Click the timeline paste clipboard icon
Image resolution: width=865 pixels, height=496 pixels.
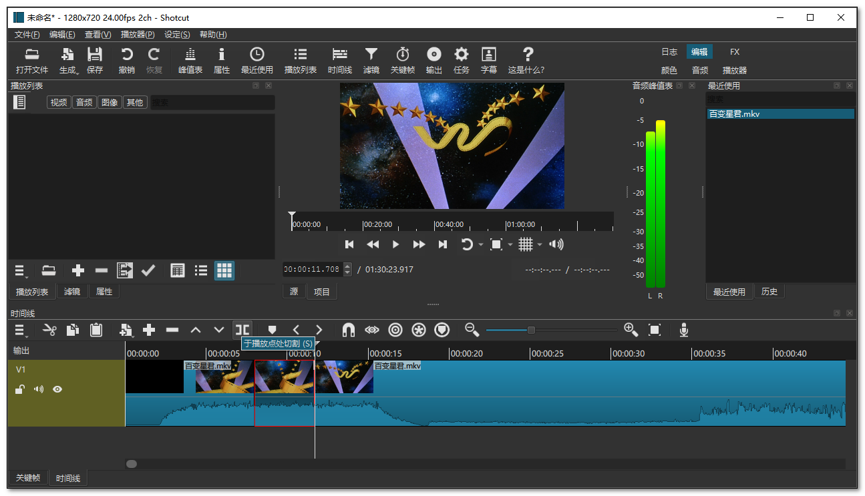96,330
